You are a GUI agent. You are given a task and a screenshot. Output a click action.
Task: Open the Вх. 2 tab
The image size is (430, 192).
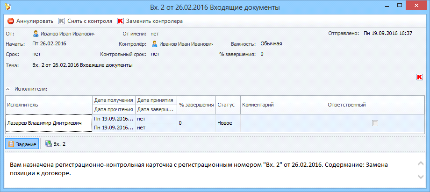click(56, 144)
